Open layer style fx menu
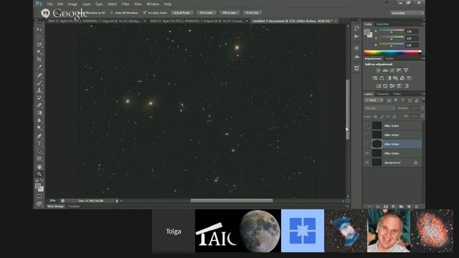 tap(378, 206)
